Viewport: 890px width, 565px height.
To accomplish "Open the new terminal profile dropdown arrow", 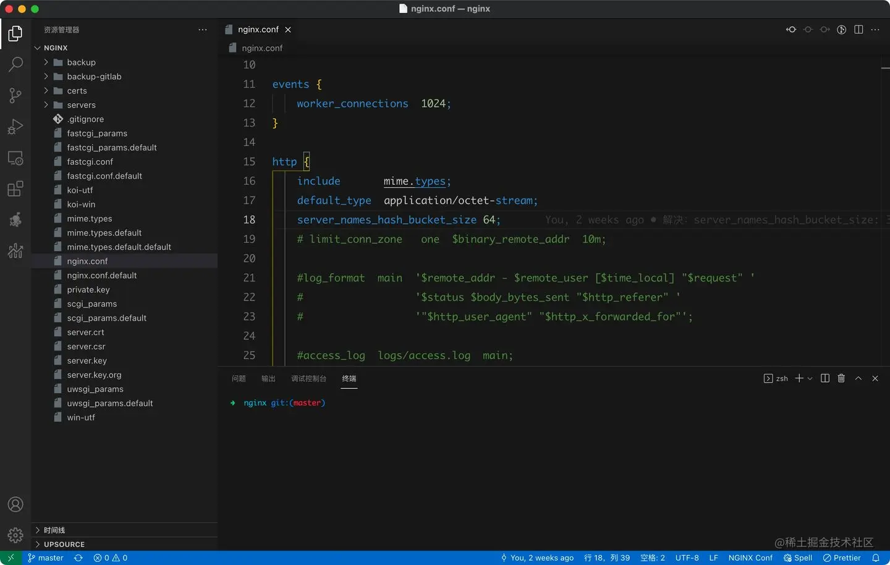I will tap(810, 378).
